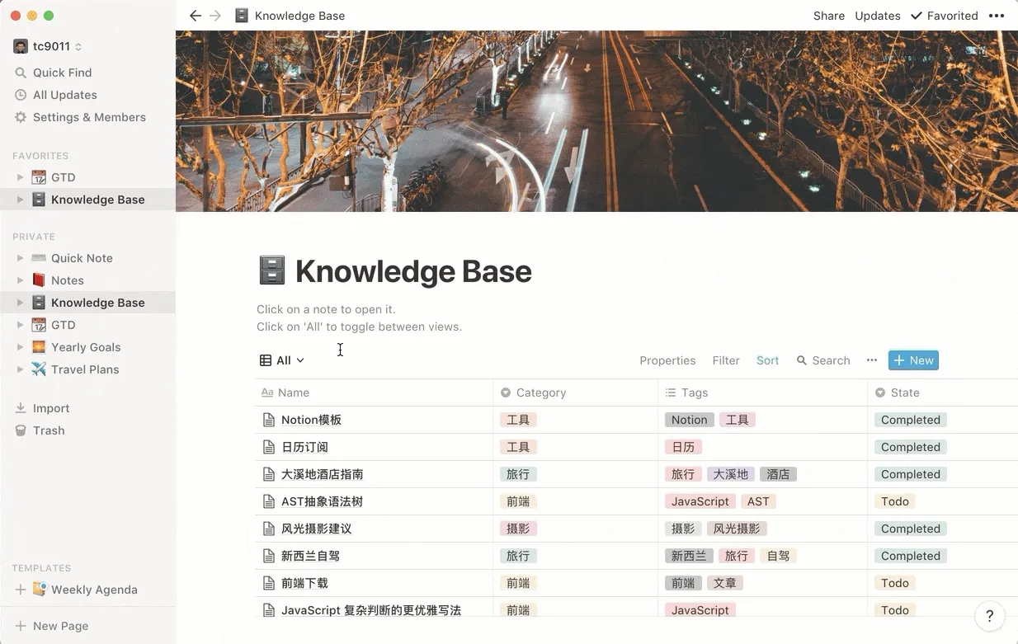Click the Settings & Members gear icon
This screenshot has height=644, width=1018.
21,117
